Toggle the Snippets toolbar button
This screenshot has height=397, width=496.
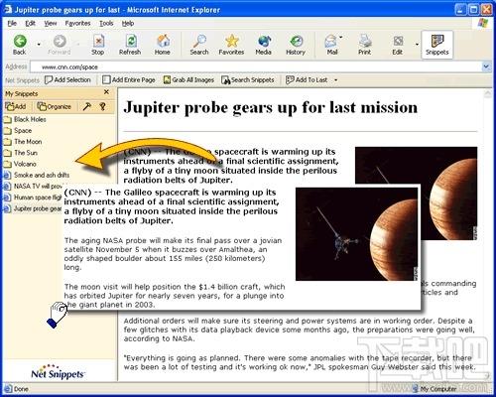(x=437, y=45)
